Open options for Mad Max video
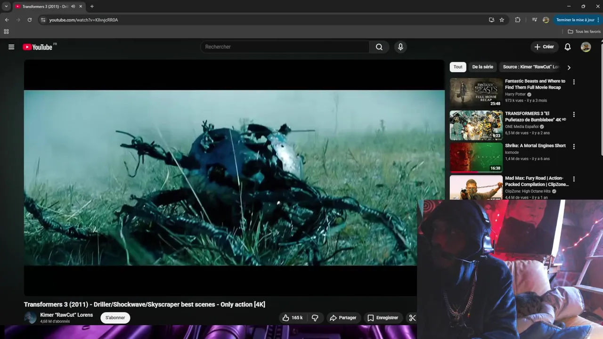 [574, 179]
